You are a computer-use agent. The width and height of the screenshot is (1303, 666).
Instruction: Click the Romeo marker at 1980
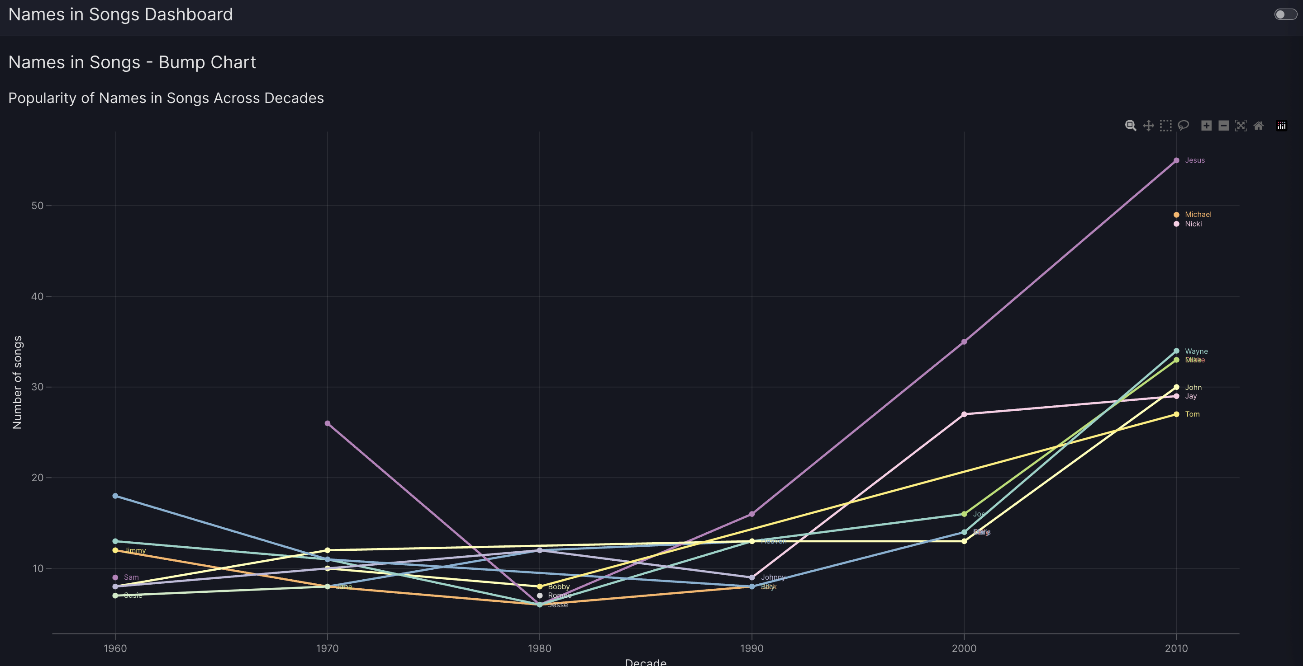pyautogui.click(x=540, y=595)
